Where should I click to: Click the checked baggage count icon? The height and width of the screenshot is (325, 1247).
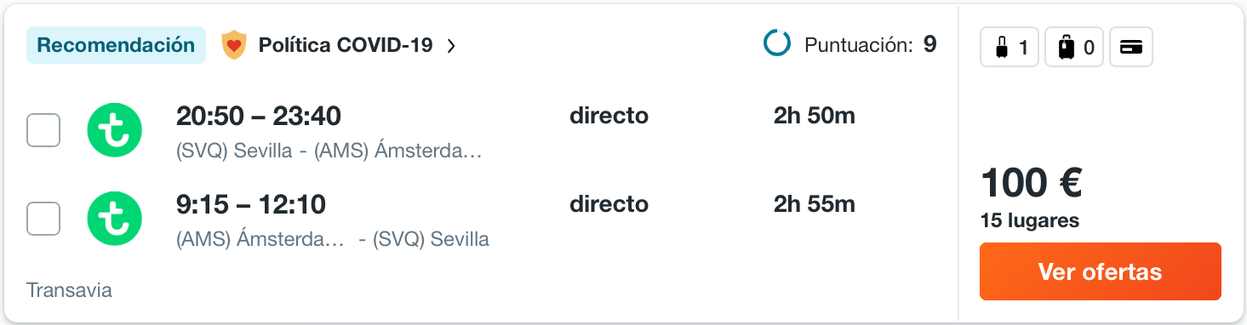(x=1074, y=48)
